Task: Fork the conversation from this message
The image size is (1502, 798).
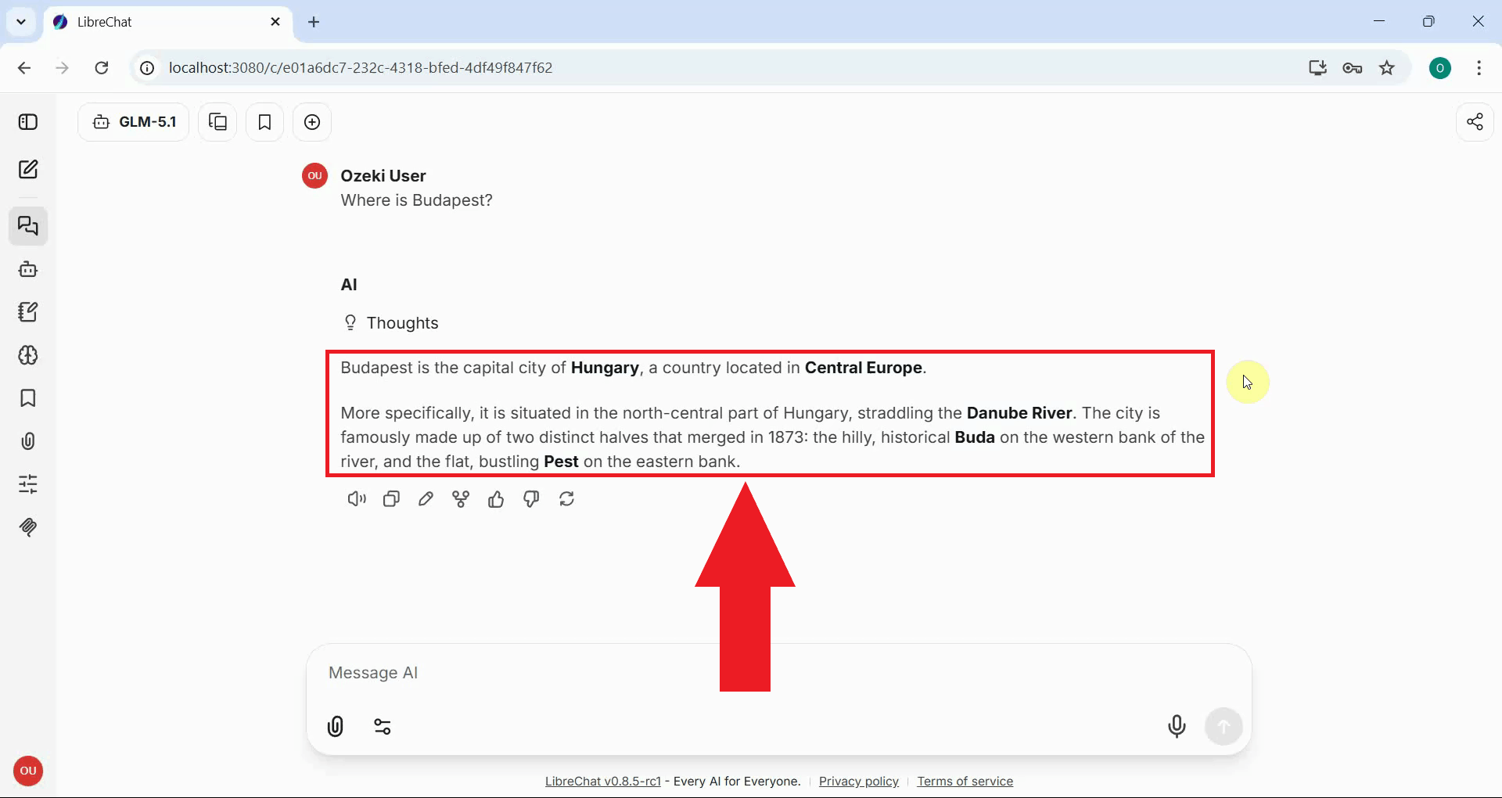Action: 461,499
